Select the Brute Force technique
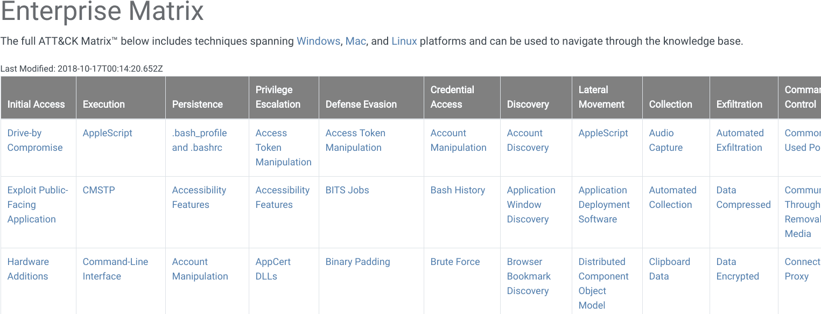The width and height of the screenshot is (821, 314). [x=455, y=262]
